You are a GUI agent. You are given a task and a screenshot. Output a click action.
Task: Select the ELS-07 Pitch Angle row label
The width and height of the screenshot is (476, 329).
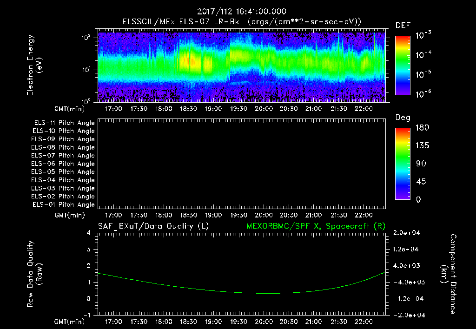coord(63,156)
